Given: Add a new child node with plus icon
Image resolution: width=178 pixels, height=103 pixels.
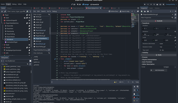Looking at the screenshot, I should click(x=2, y=11).
